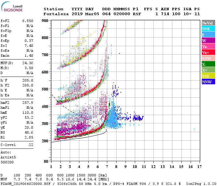
Task: Click the foEp value 0.37
Action: tap(29, 41)
